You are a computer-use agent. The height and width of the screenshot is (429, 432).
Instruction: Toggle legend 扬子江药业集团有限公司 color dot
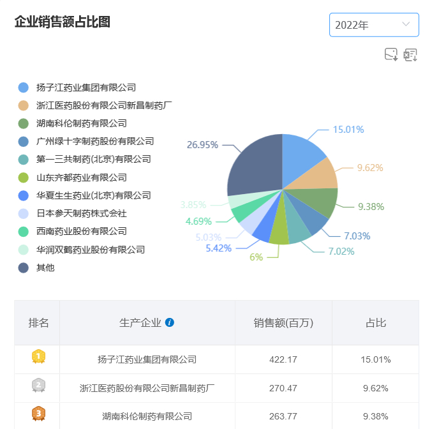click(24, 87)
